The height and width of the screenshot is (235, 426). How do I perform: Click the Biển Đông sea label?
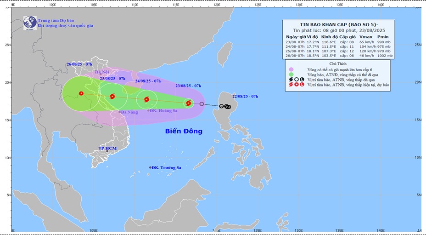(x=184, y=131)
